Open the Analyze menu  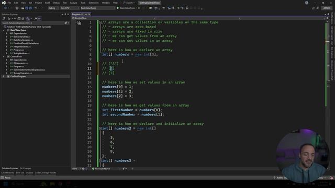point(73,3)
